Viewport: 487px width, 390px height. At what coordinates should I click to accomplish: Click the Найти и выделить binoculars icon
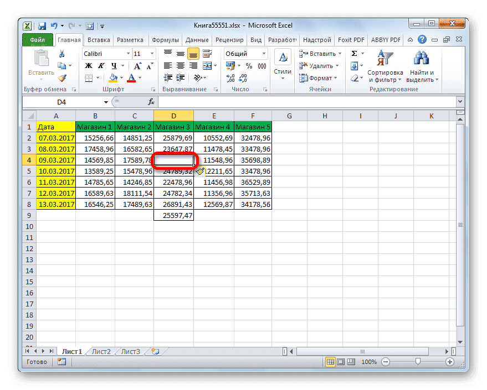click(419, 57)
